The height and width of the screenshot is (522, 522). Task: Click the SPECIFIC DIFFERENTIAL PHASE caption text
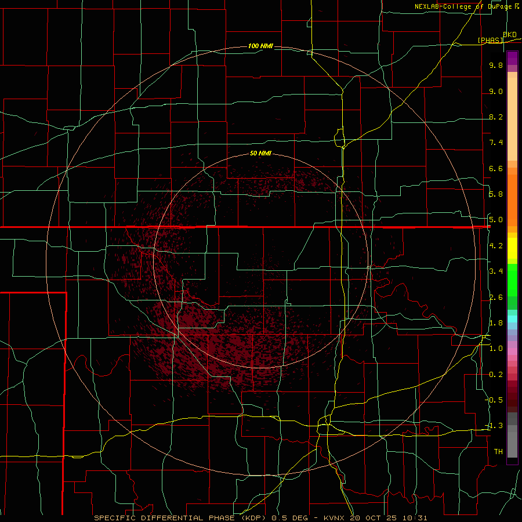click(x=165, y=518)
